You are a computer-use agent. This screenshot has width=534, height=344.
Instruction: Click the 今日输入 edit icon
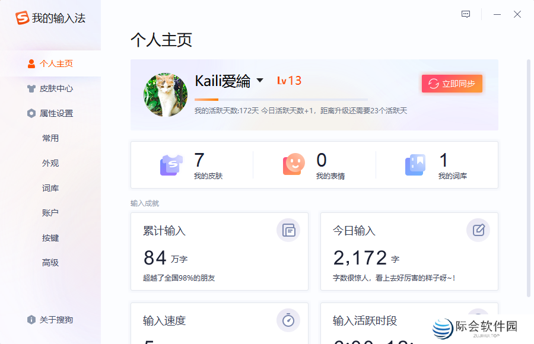[478, 231]
